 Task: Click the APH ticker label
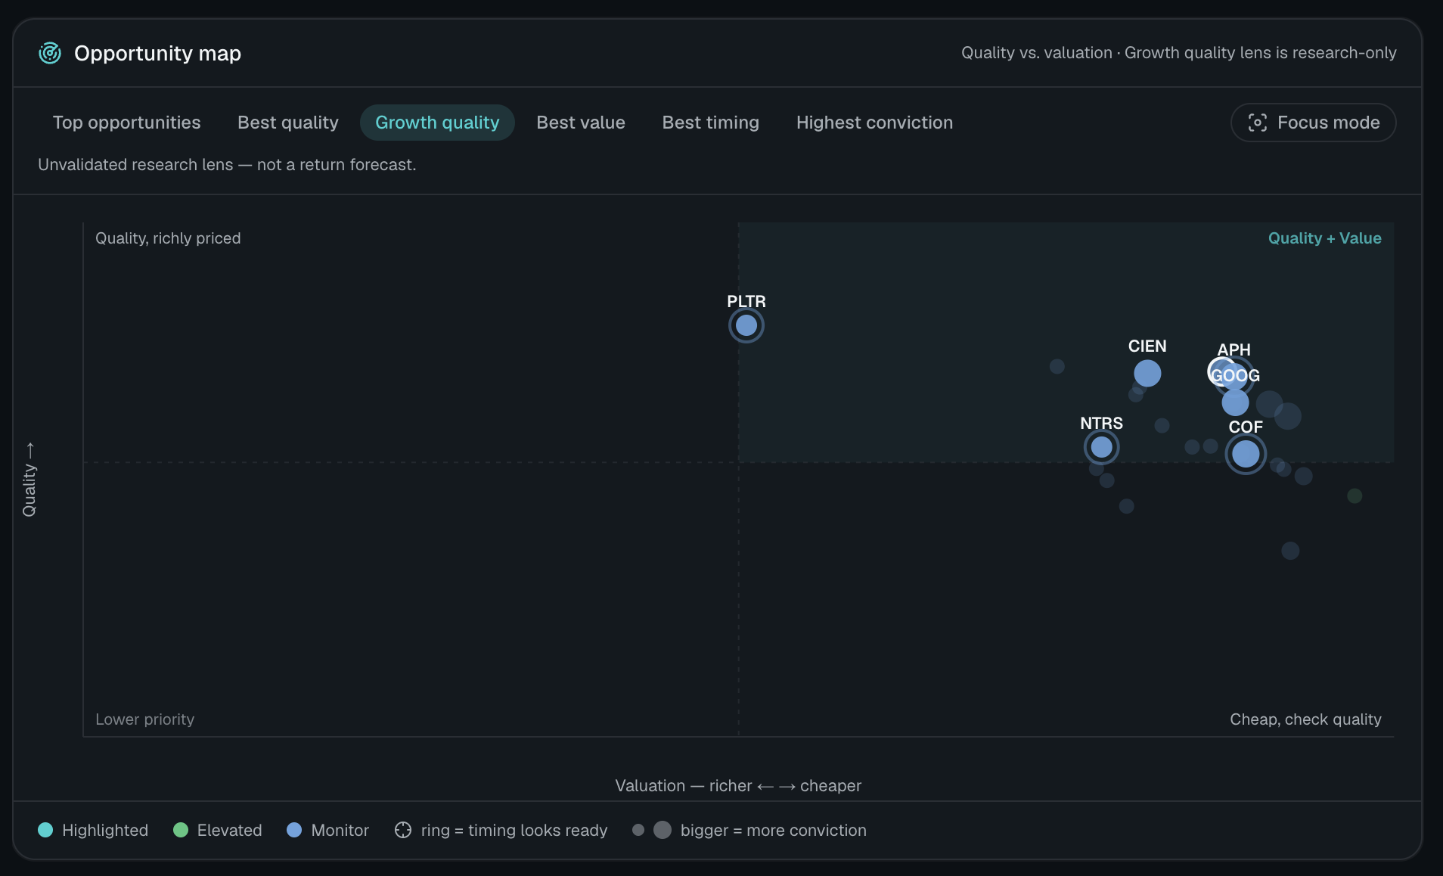click(x=1234, y=349)
